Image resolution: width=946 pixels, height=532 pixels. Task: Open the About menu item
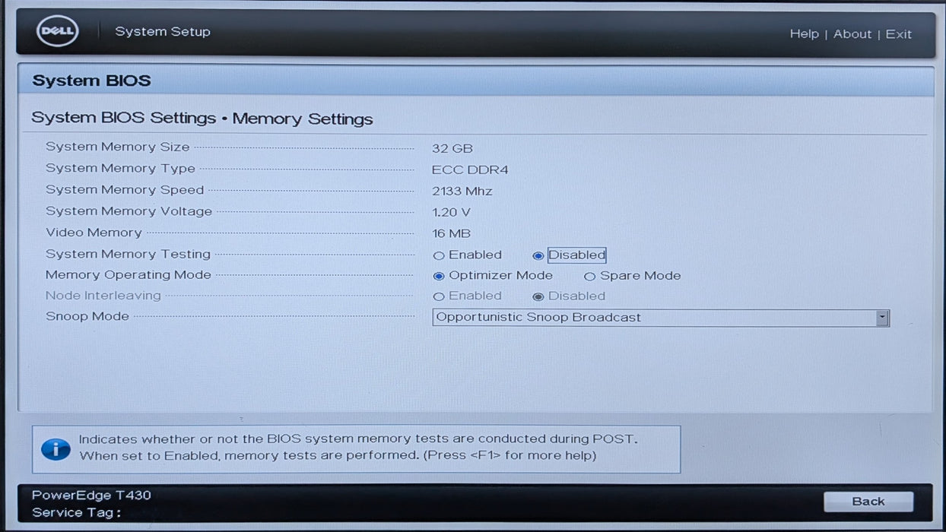852,34
